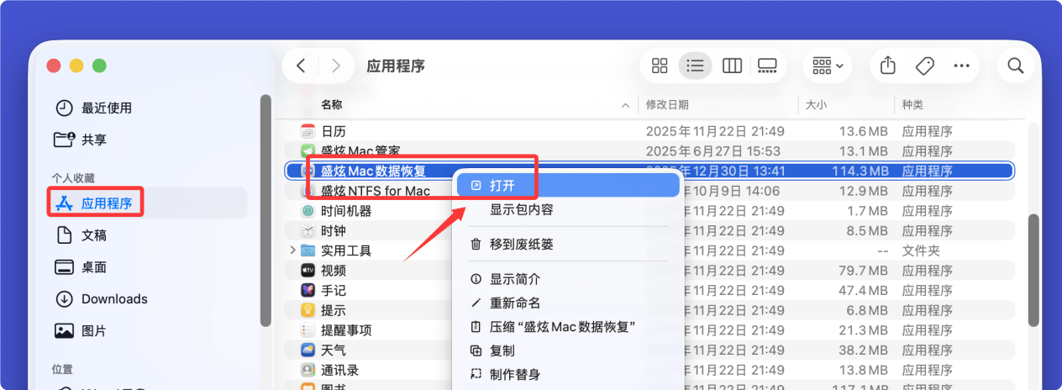Switch to icon grid view
The height and width of the screenshot is (390, 1062).
point(660,66)
